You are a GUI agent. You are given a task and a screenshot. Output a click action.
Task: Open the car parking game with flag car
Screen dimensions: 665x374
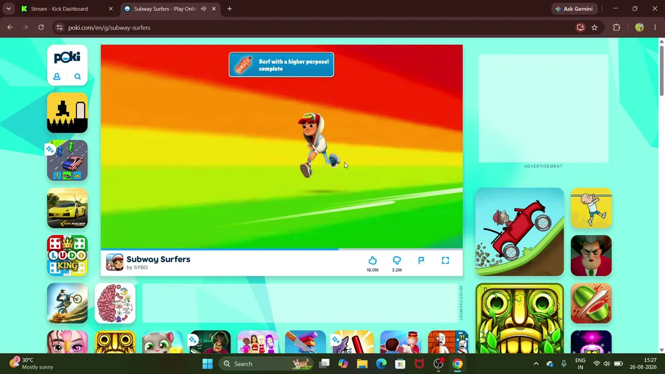point(68,161)
